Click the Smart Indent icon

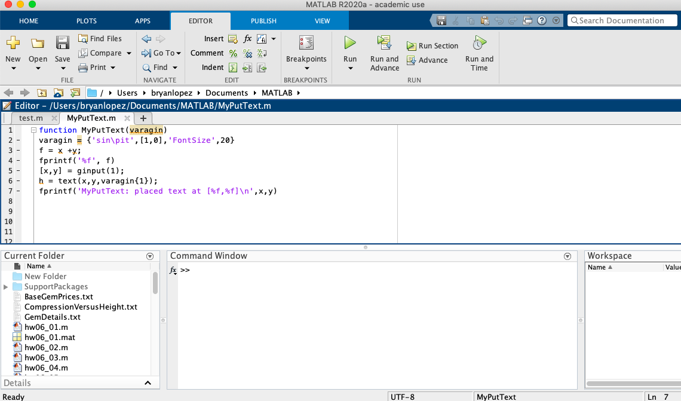233,68
